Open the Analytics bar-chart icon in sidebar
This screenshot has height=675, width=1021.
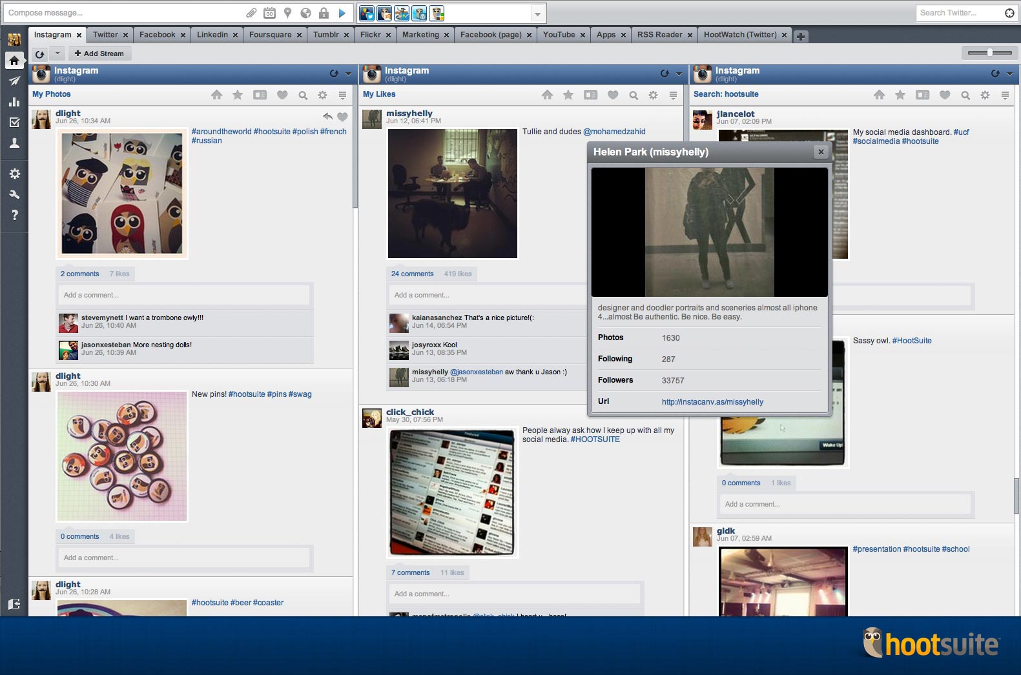(14, 102)
